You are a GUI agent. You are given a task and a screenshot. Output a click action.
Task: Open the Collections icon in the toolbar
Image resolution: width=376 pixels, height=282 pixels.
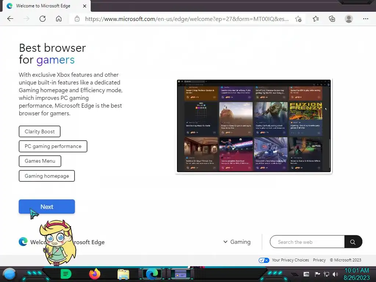pyautogui.click(x=332, y=19)
